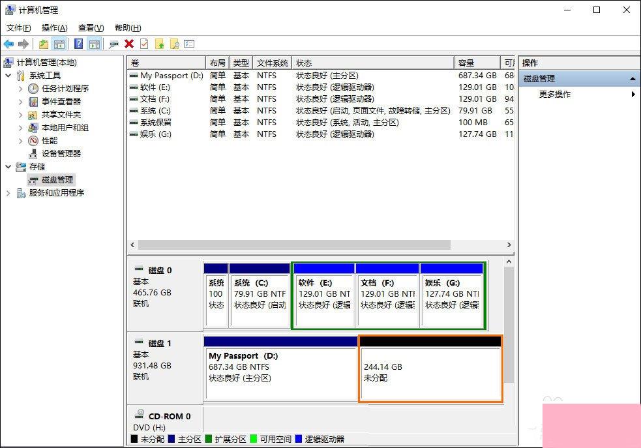Image resolution: width=641 pixels, height=448 pixels.
Task: Click the Forward arrow toolbar icon
Action: tap(23, 44)
